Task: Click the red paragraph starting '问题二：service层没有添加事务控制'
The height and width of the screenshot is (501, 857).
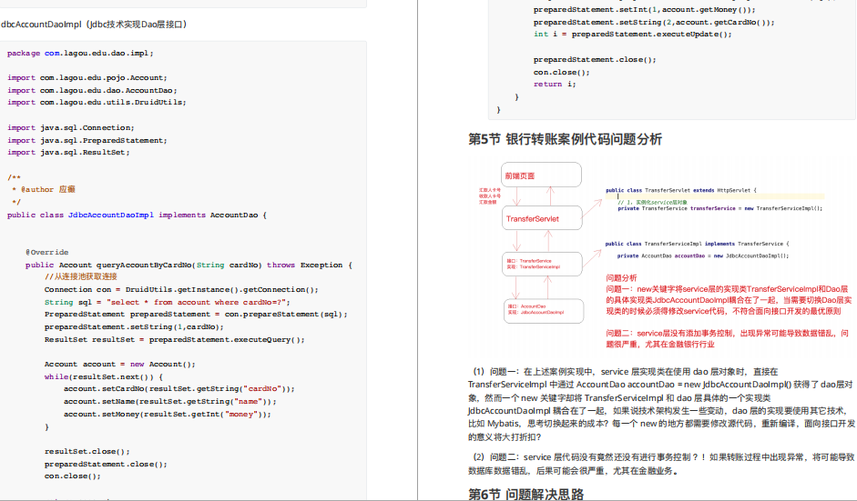Action: tap(728, 338)
